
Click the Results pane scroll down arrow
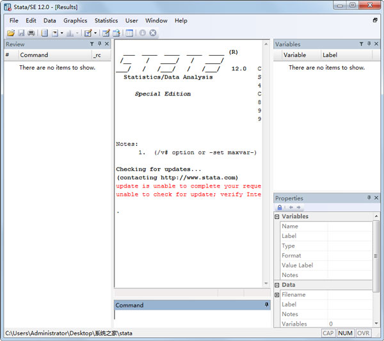click(x=266, y=283)
